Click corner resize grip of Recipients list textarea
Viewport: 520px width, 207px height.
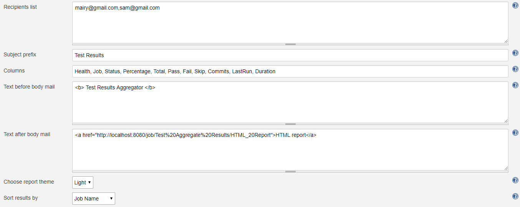(506, 41)
